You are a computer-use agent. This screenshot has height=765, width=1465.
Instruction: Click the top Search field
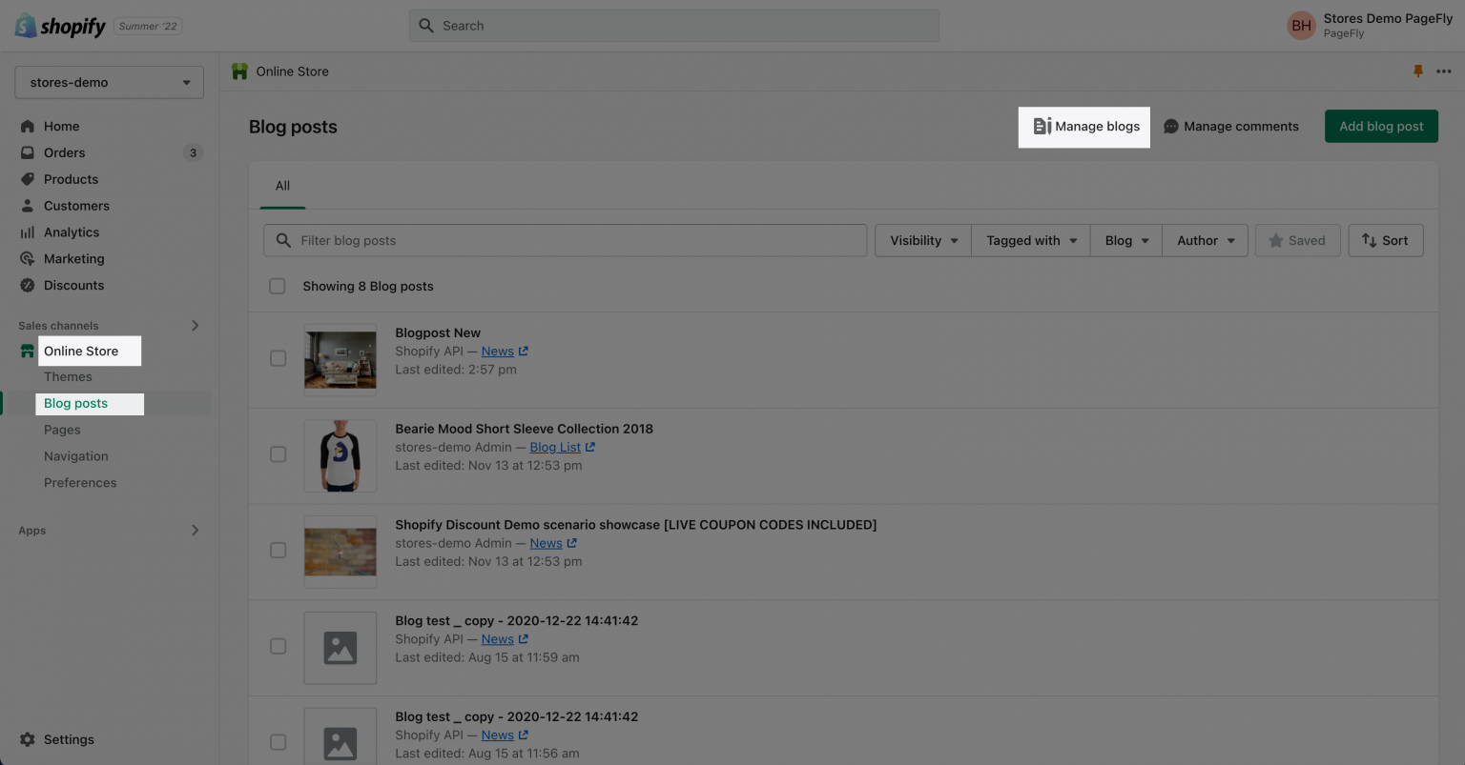pos(674,26)
